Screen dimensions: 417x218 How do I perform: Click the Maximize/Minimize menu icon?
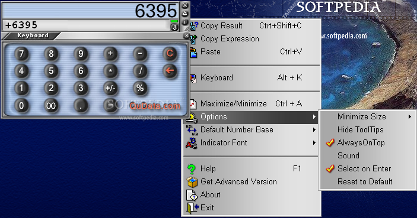[x=193, y=104]
